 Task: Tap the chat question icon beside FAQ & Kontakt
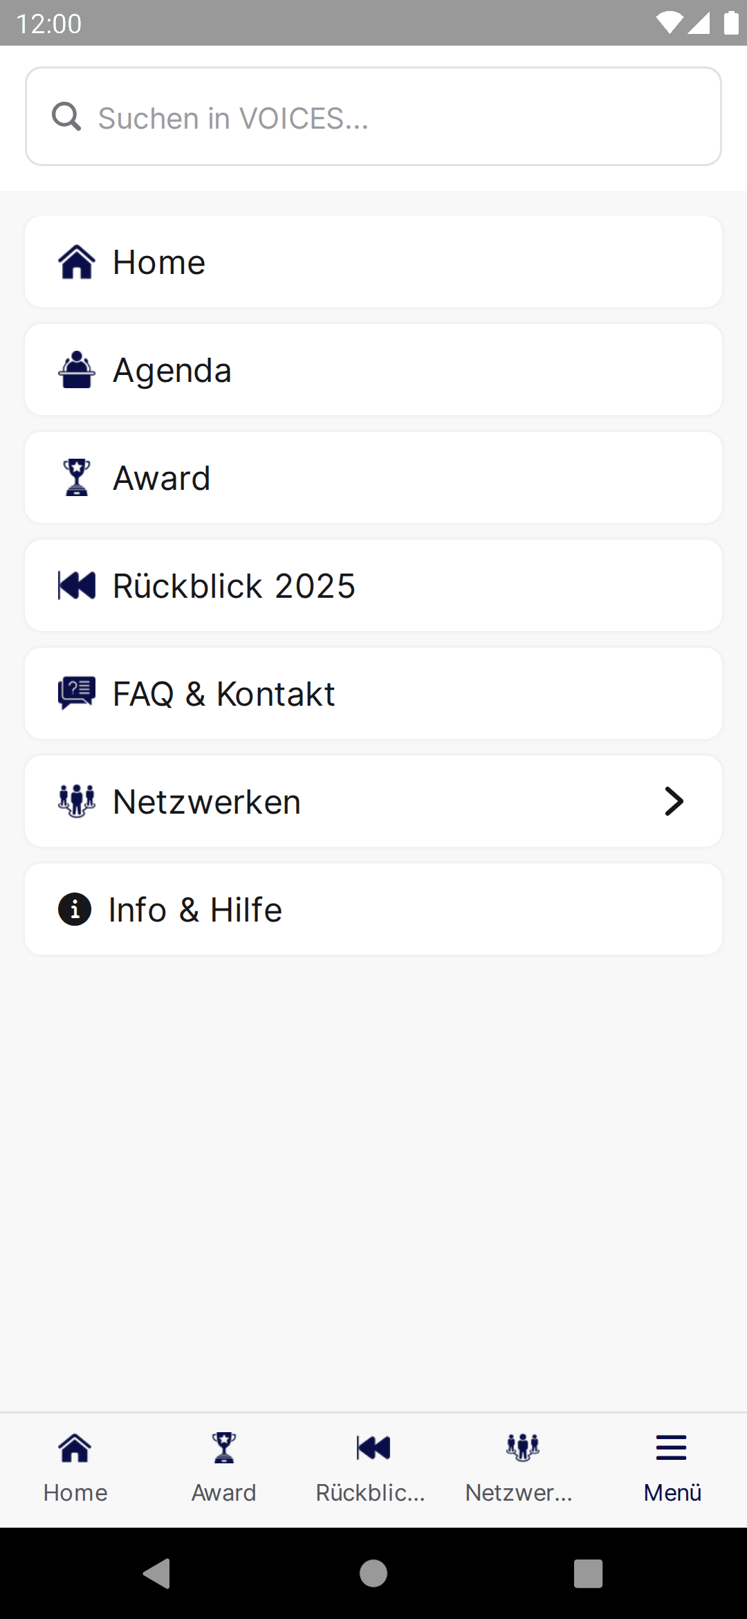[x=77, y=694]
